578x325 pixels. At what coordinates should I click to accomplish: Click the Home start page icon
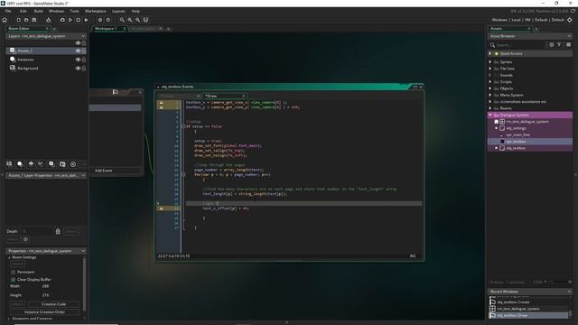(x=5, y=20)
